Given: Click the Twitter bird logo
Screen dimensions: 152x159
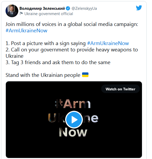Looking at the screenshot, I should [x=139, y=8].
